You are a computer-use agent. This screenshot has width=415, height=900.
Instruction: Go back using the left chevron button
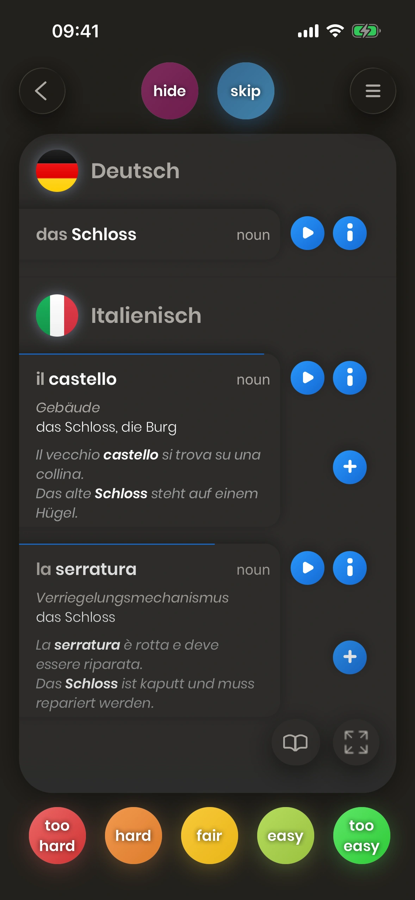[x=42, y=91]
